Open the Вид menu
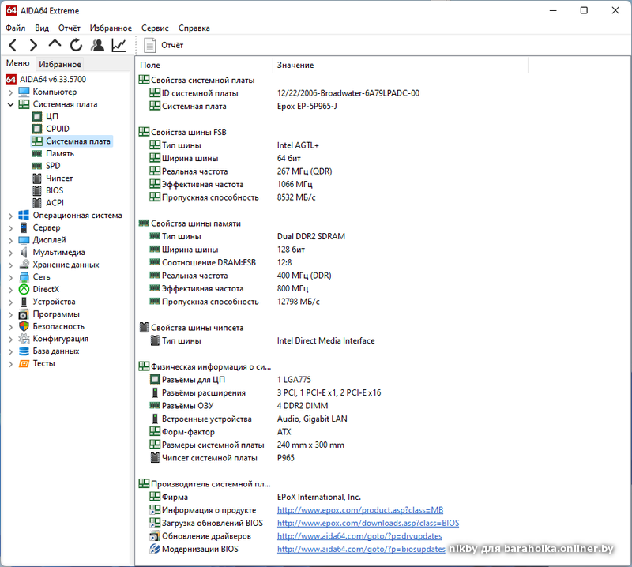Image resolution: width=632 pixels, height=567 pixels. (x=42, y=28)
